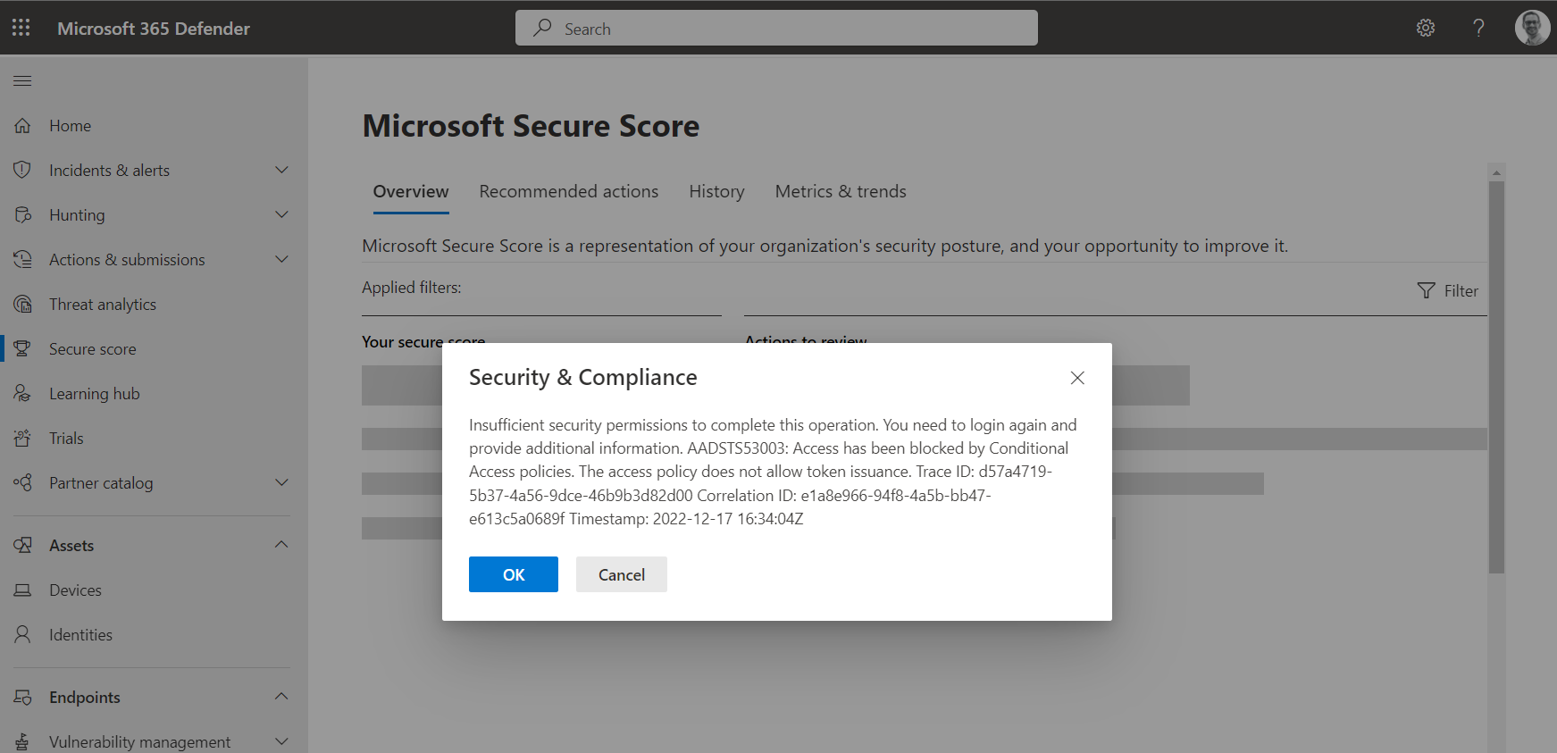This screenshot has width=1557, height=753.
Task: Select the Overview tab
Action: coord(411,192)
